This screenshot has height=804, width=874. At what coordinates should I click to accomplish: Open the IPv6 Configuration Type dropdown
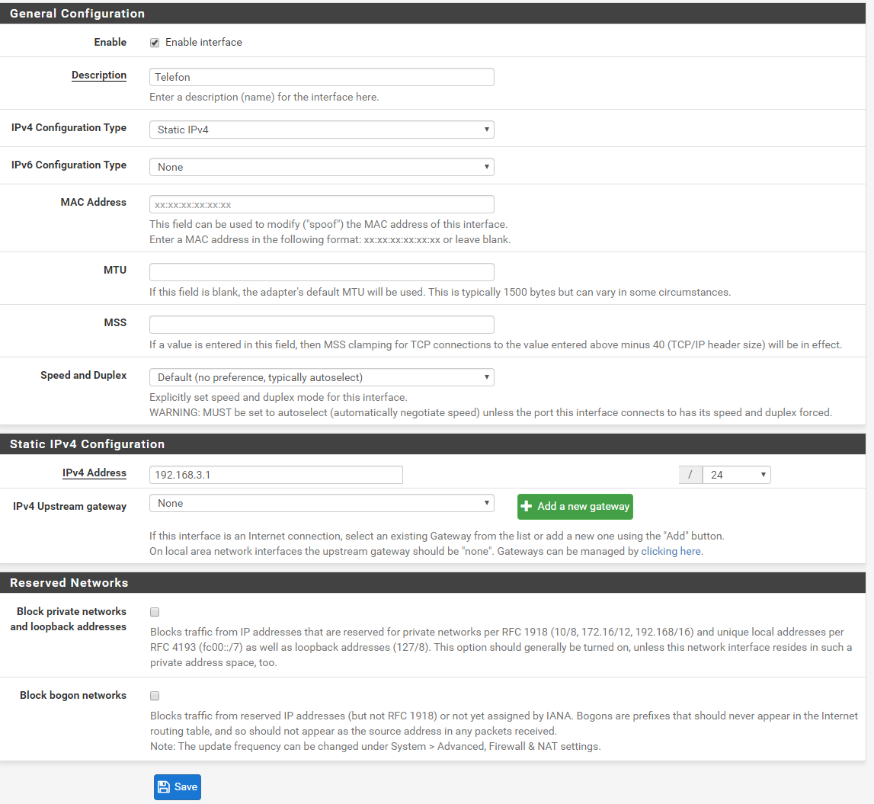(x=322, y=167)
